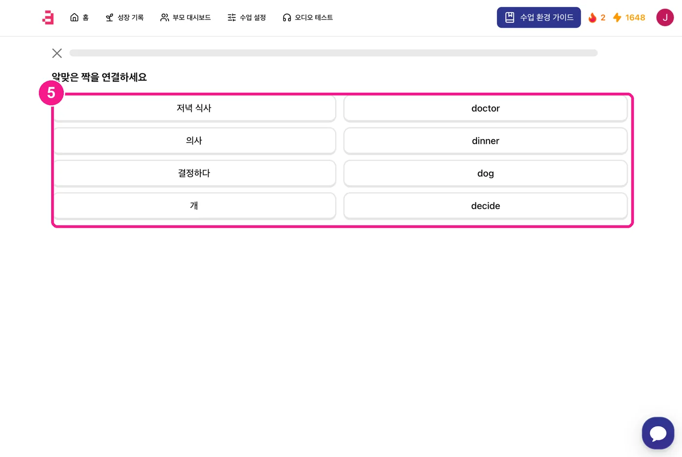Click the streak count 2

[603, 18]
